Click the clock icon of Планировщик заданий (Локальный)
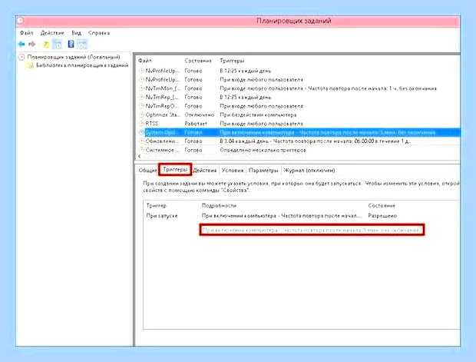The image size is (476, 362). [x=21, y=57]
